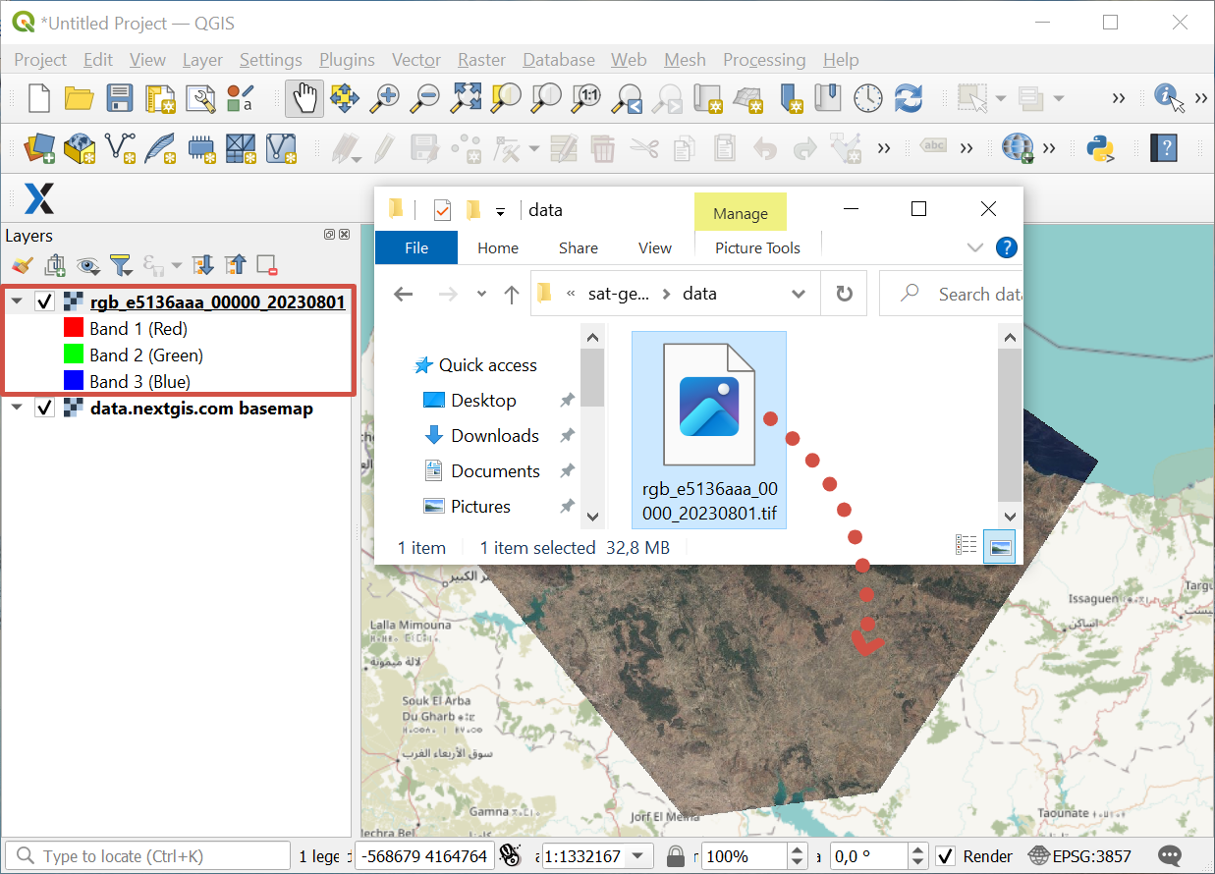Toggle the Render checkbox in status bar

click(x=945, y=856)
